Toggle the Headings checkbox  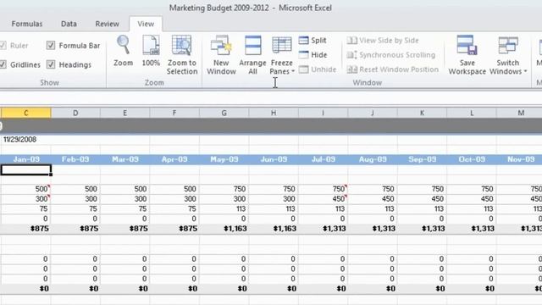click(x=51, y=64)
